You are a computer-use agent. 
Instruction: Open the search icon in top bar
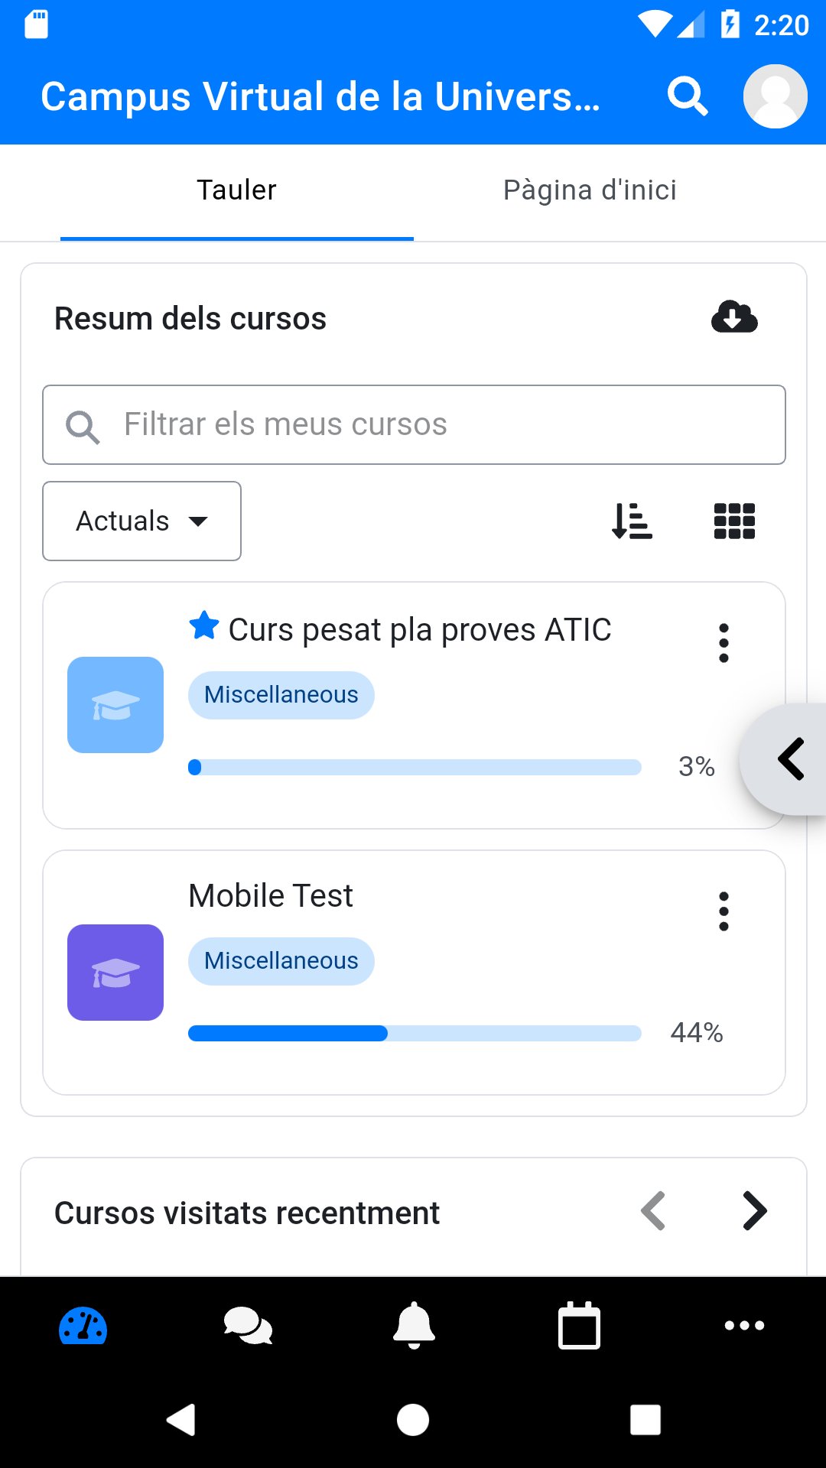pyautogui.click(x=688, y=96)
